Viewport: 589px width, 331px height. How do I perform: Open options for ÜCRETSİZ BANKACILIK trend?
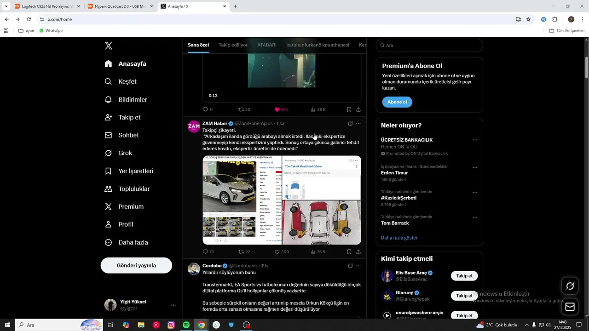click(475, 140)
